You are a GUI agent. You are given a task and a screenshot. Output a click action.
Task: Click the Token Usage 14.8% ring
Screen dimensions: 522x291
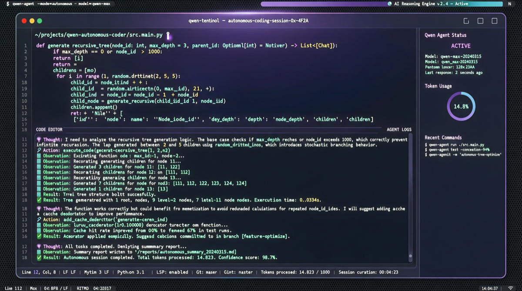coord(461,106)
